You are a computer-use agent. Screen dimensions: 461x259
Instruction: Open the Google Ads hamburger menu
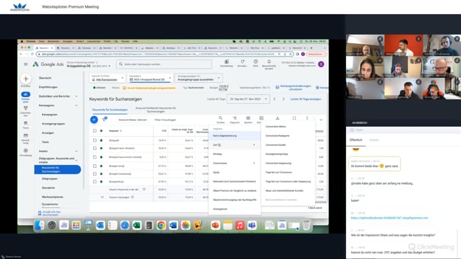(x=26, y=64)
